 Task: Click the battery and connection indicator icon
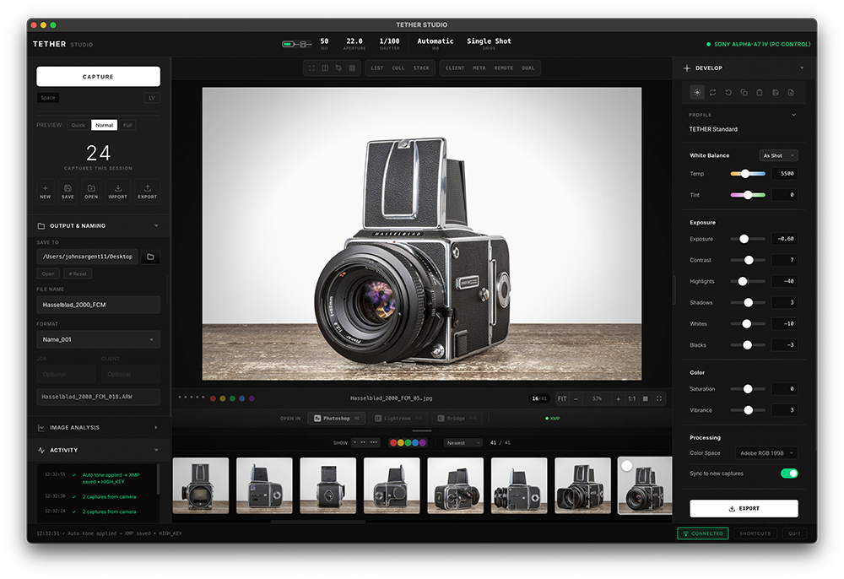[296, 44]
